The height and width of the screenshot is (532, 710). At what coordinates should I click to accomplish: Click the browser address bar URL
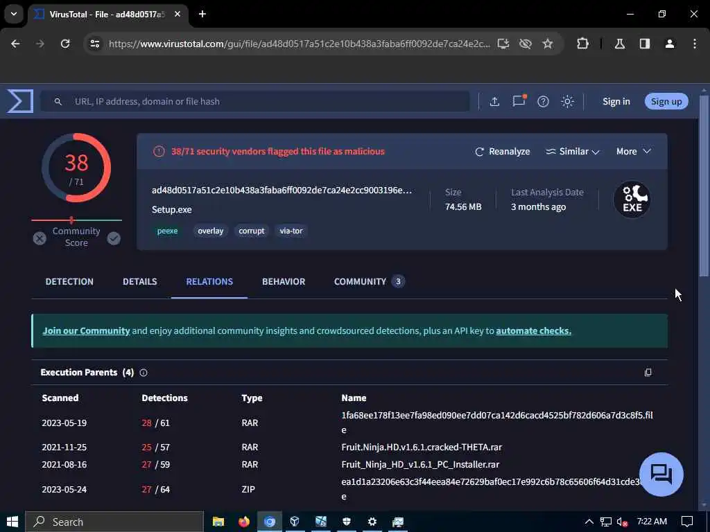[300, 44]
